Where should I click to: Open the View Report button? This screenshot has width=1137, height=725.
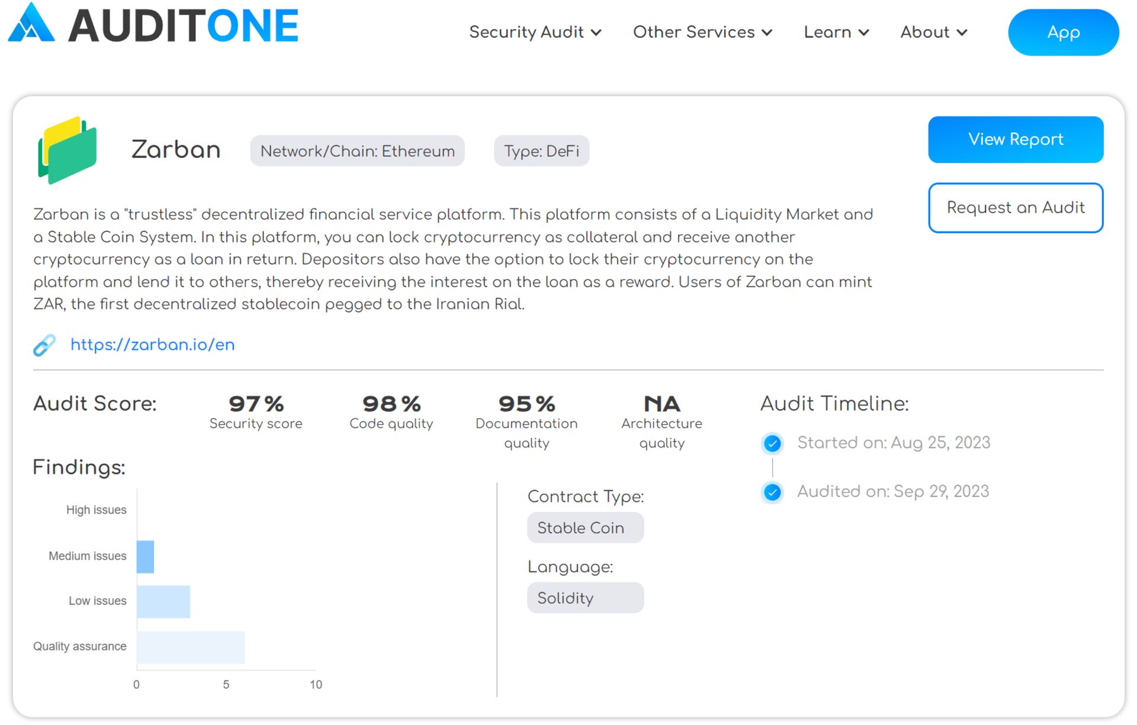pyautogui.click(x=1015, y=140)
